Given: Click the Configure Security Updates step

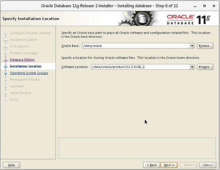Looking at the screenshot, I should (x=30, y=33).
